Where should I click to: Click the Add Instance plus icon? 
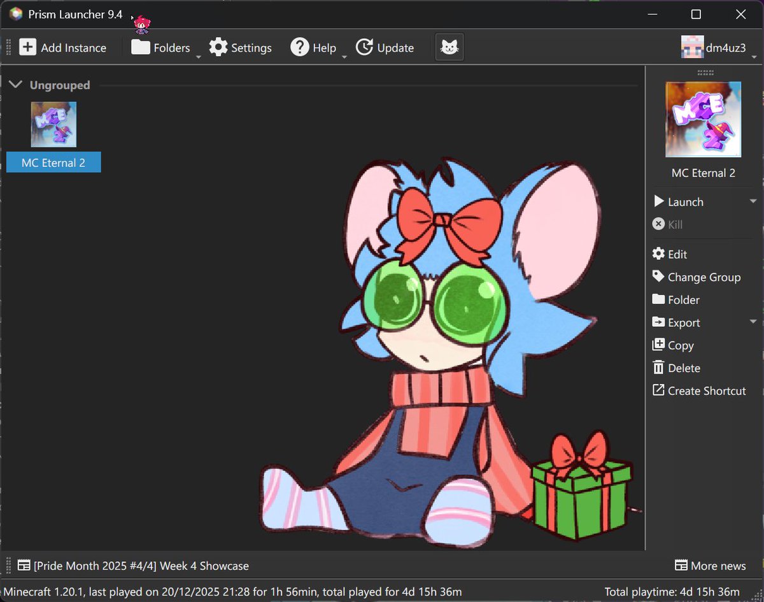(x=27, y=47)
